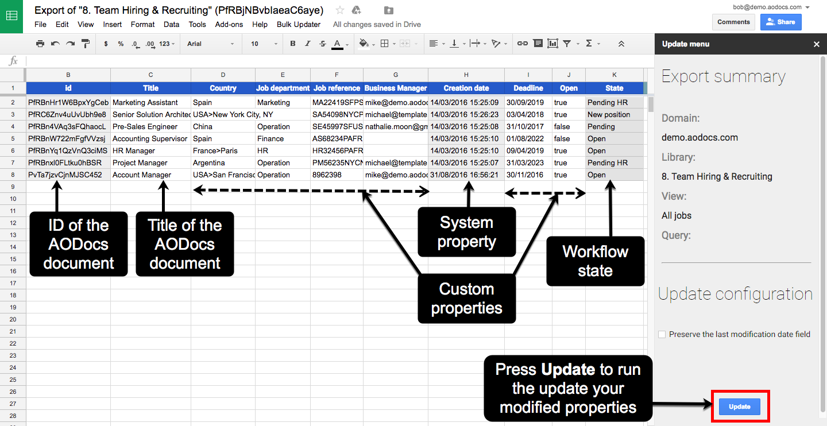Image resolution: width=827 pixels, height=426 pixels.
Task: Select the State cell New position
Action: pos(615,114)
